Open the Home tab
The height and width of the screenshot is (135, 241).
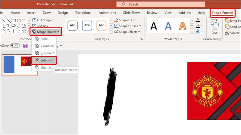pos(15,13)
